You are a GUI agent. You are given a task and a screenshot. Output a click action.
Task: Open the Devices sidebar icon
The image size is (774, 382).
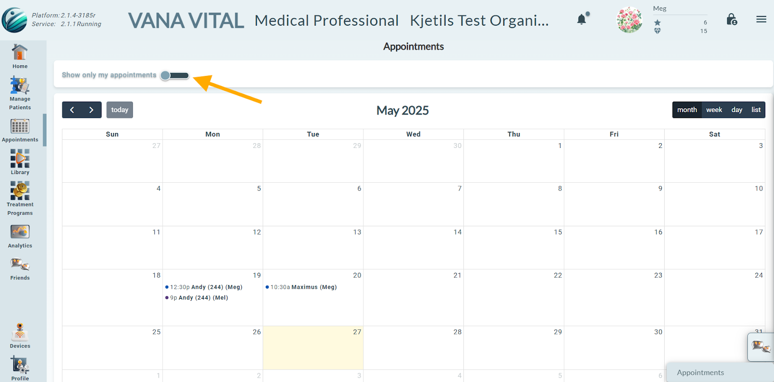click(x=20, y=336)
